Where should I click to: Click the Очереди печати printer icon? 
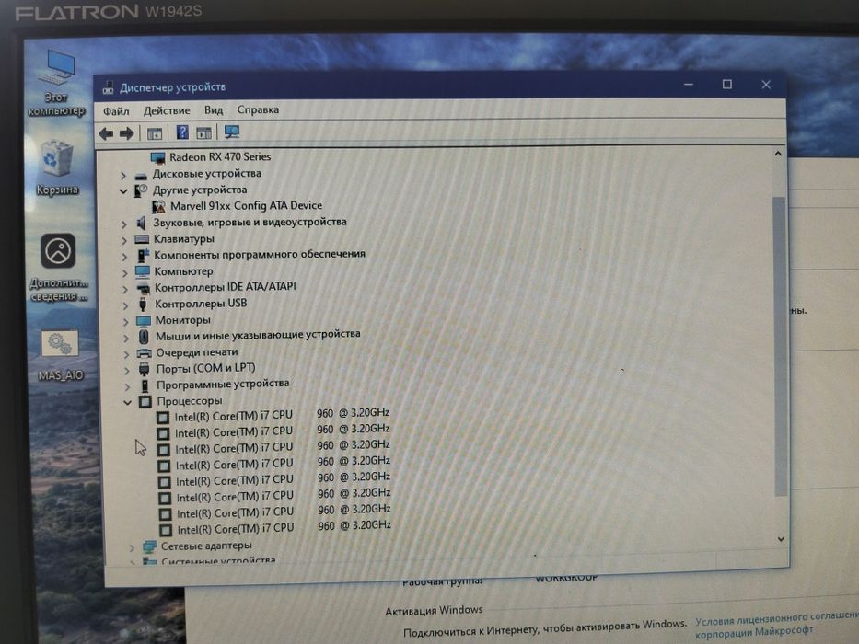coord(144,353)
